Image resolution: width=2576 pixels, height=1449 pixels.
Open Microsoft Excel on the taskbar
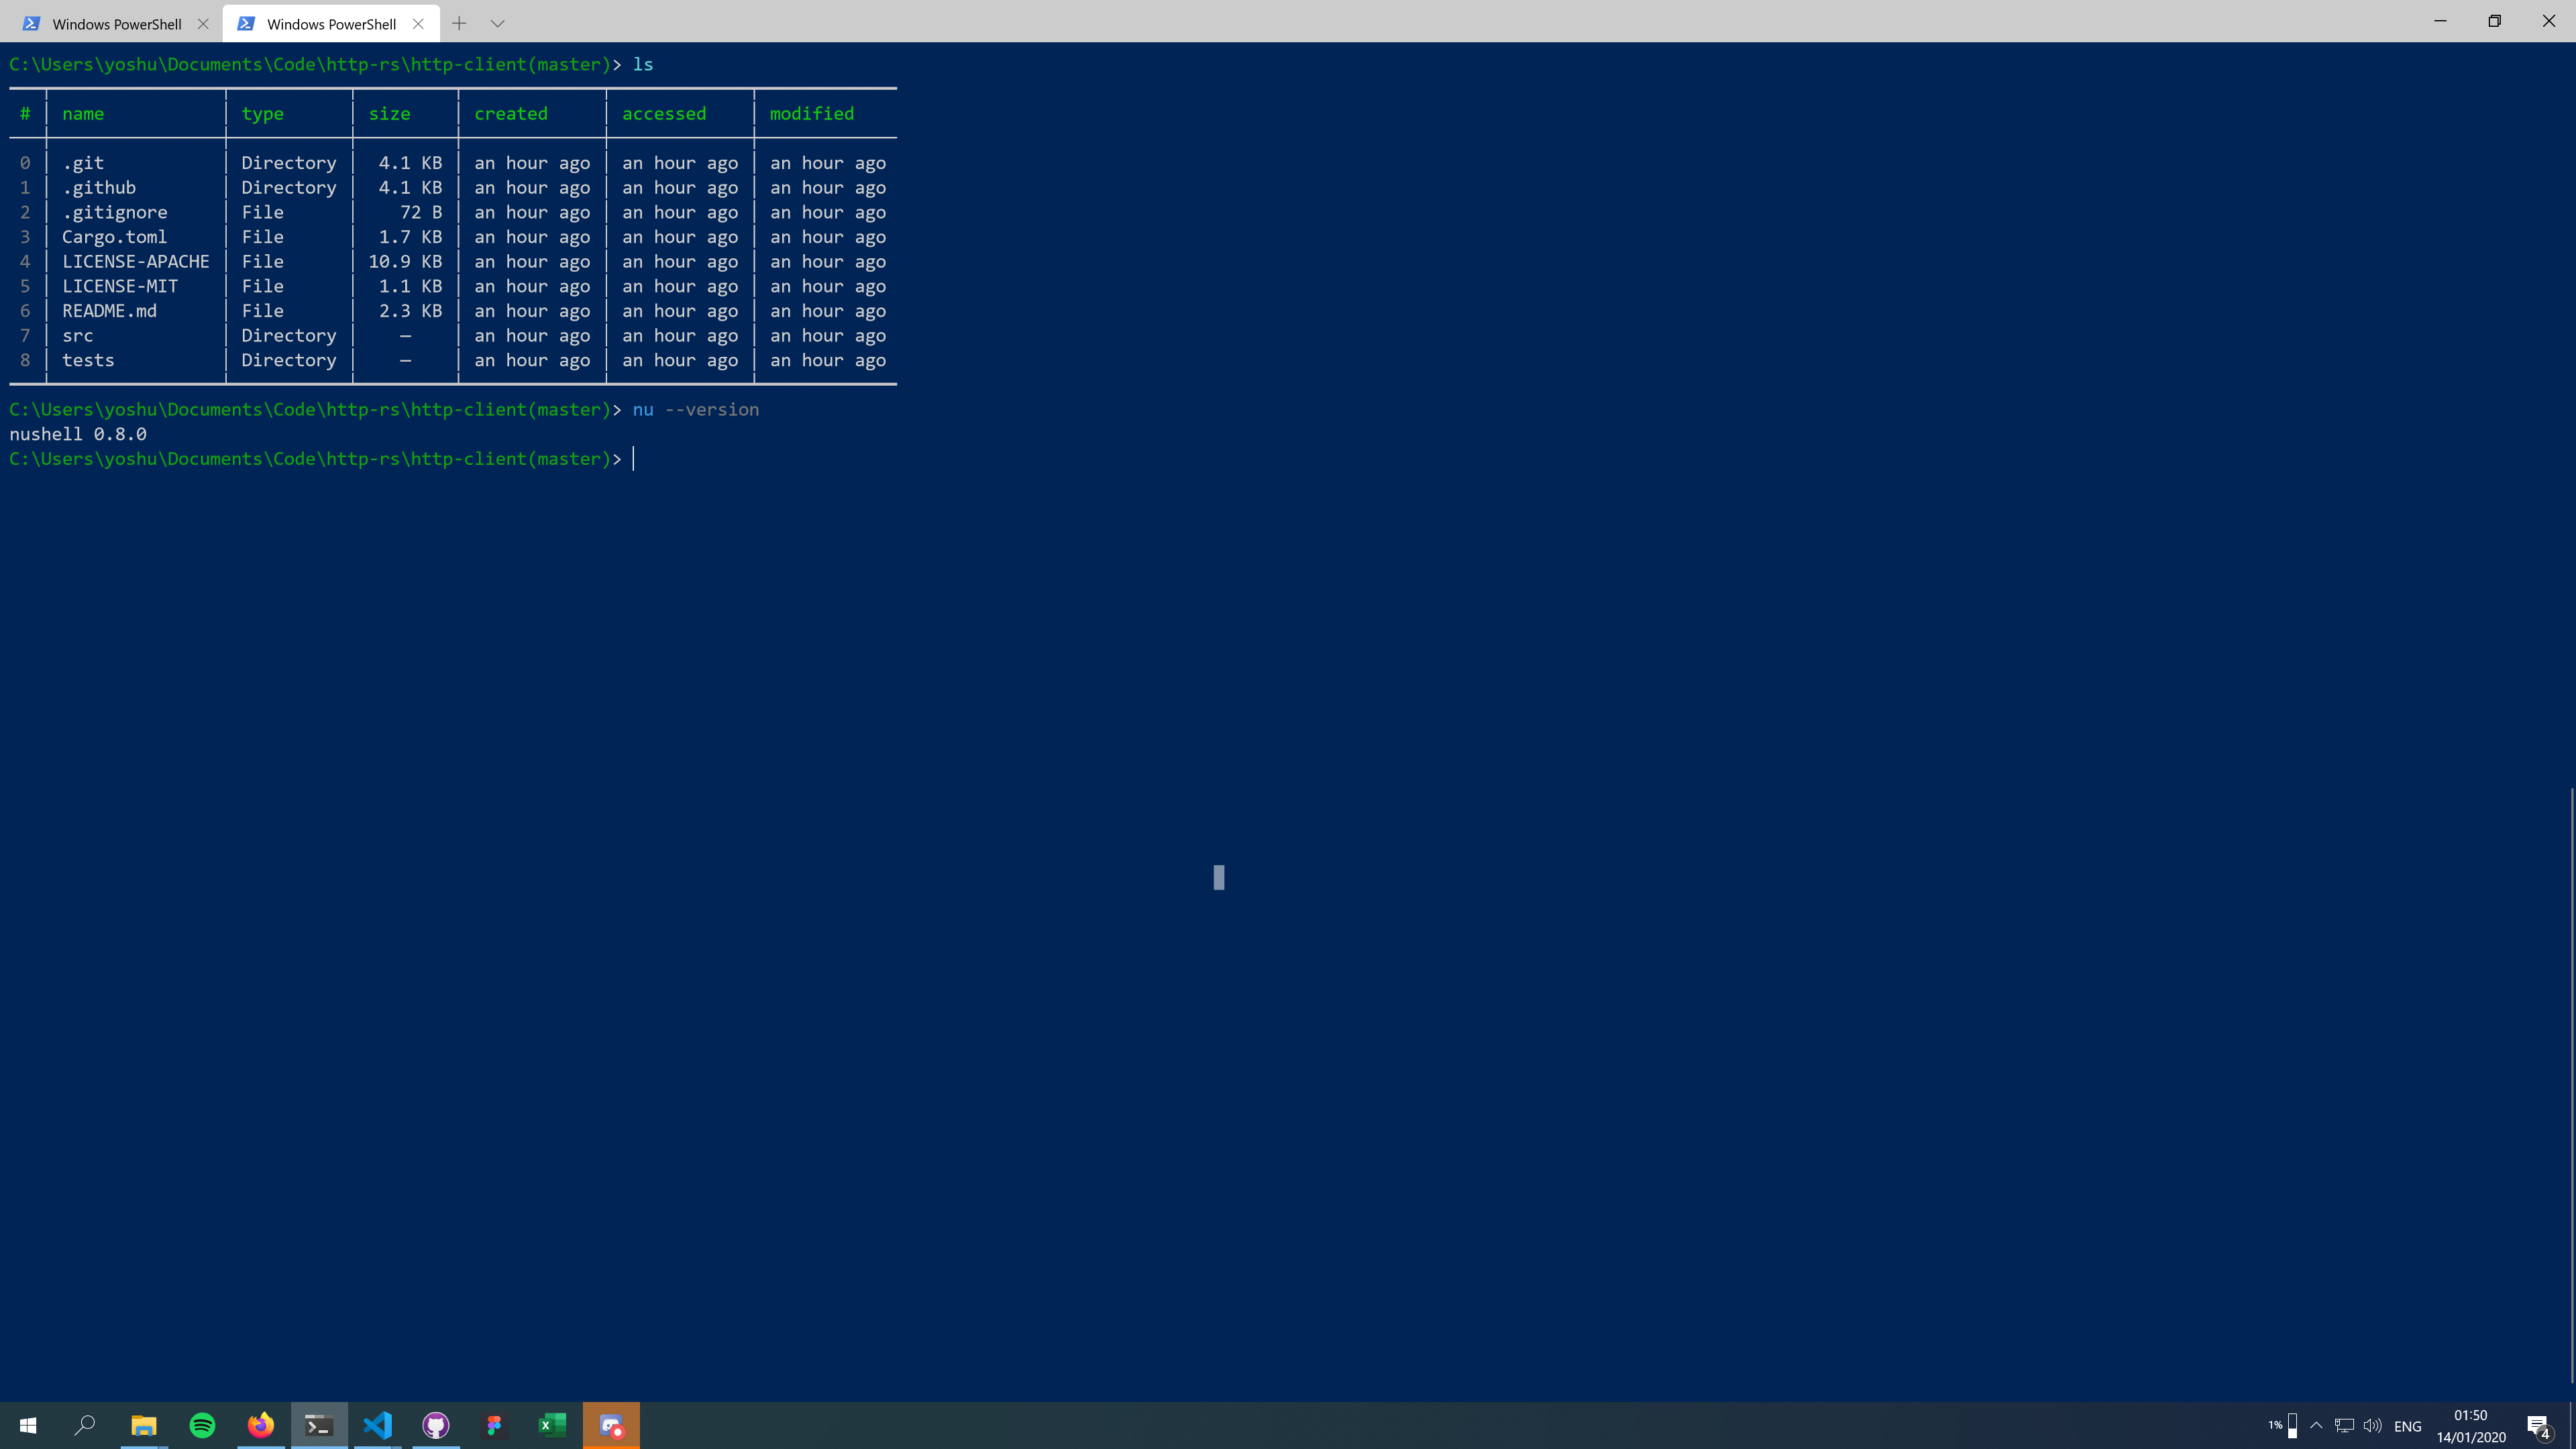pos(551,1425)
